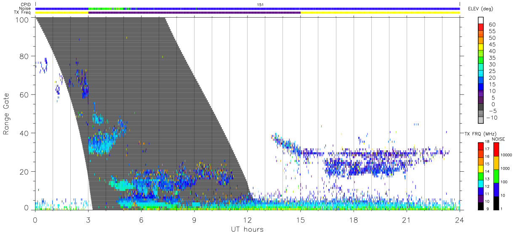Select the 15 tick on UT hours axis

[x=301, y=220]
